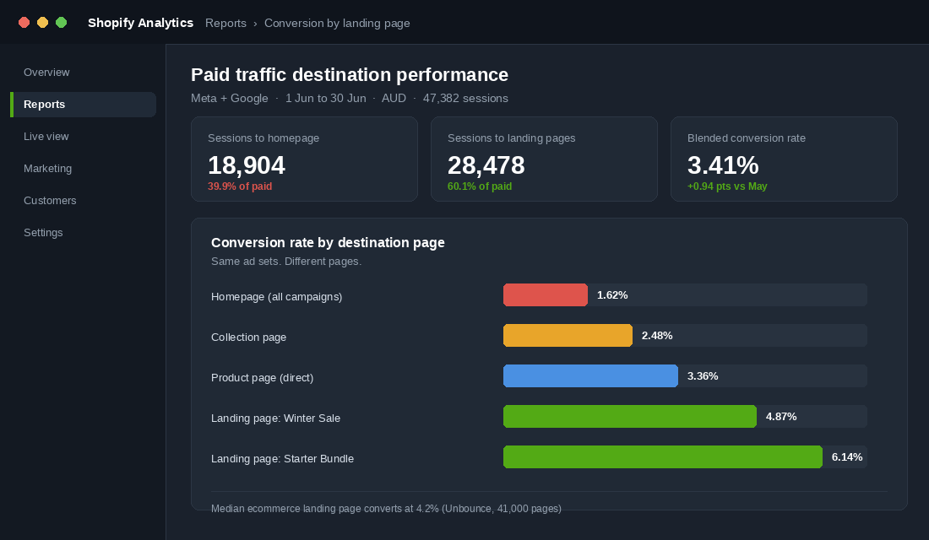This screenshot has width=929, height=540.
Task: Click the 3.36% value
Action: [x=703, y=376]
